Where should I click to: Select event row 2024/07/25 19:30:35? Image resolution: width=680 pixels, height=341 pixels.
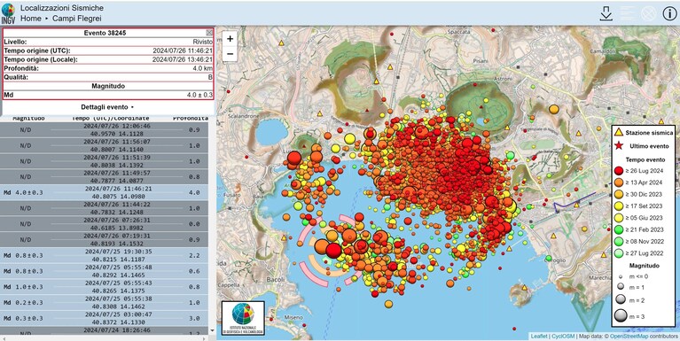pos(104,255)
